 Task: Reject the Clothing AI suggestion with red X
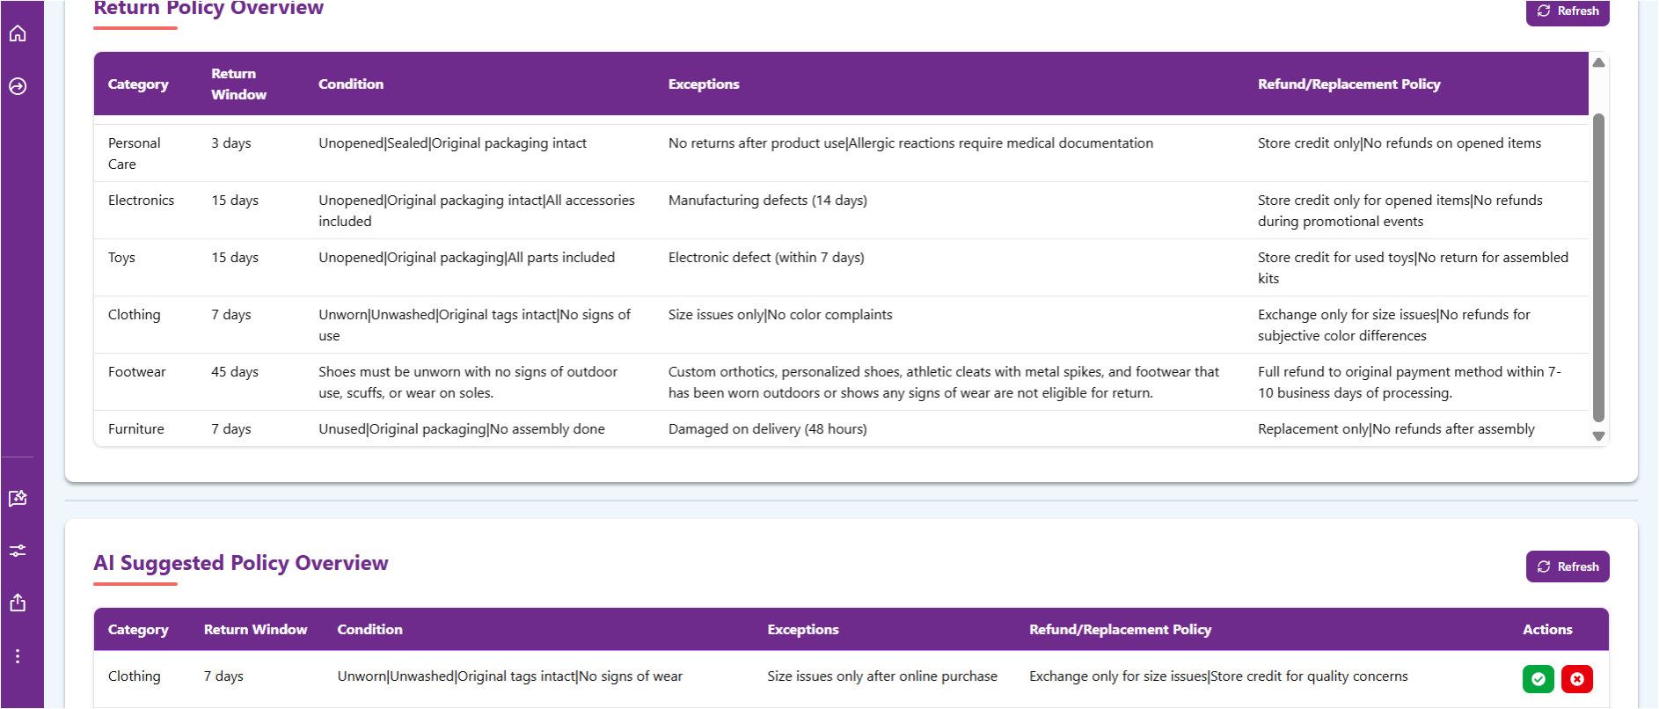tap(1577, 679)
